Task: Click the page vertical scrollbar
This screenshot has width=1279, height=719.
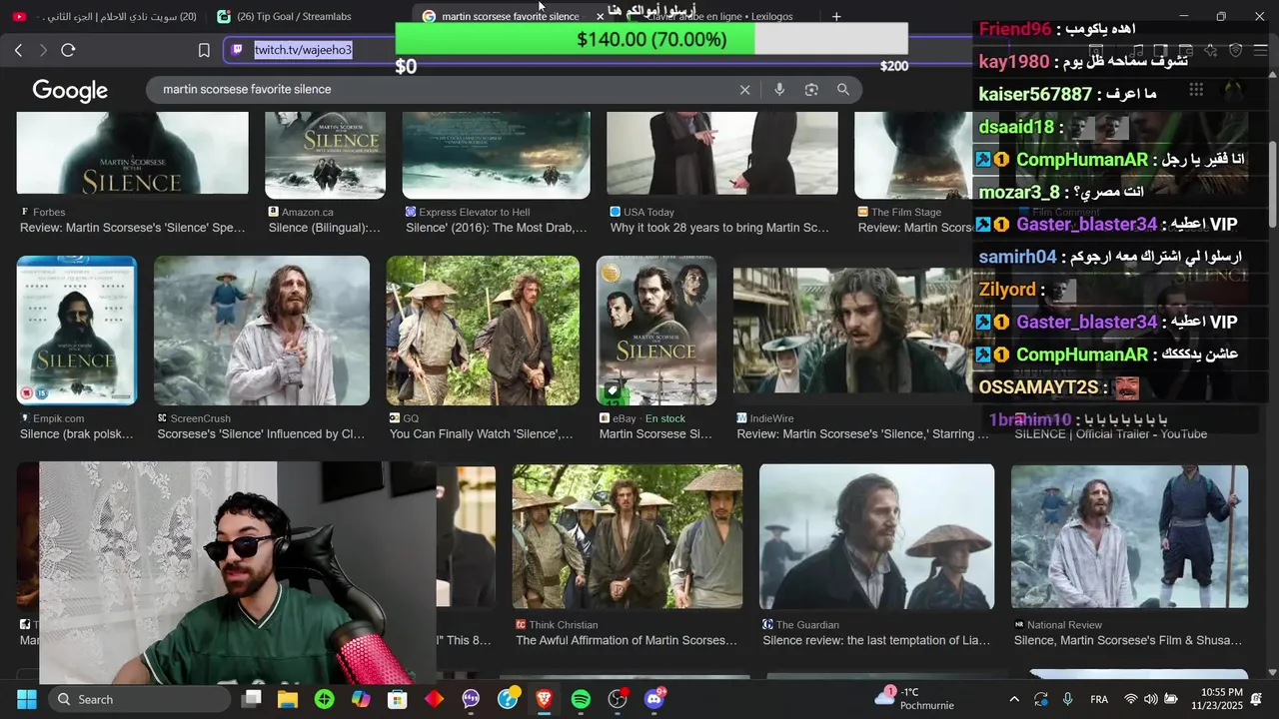Action: tap(1272, 185)
